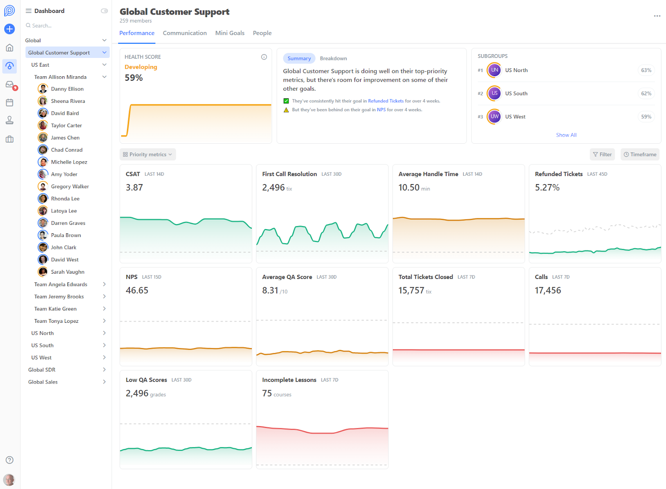Click the blue plus create button

10,29
